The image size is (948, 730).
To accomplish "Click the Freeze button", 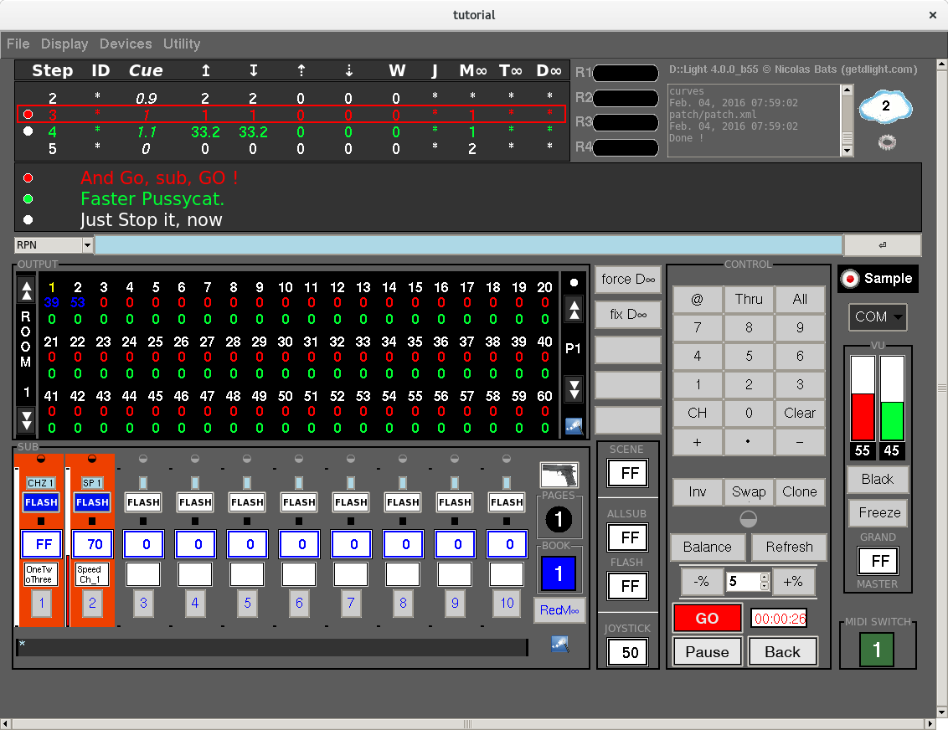I will [x=878, y=512].
